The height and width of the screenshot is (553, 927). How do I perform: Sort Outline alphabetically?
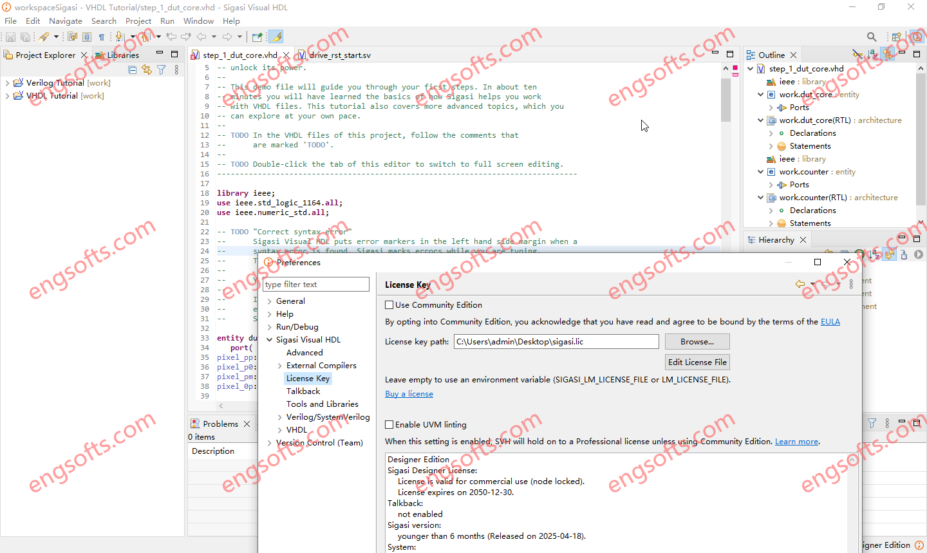coord(872,54)
